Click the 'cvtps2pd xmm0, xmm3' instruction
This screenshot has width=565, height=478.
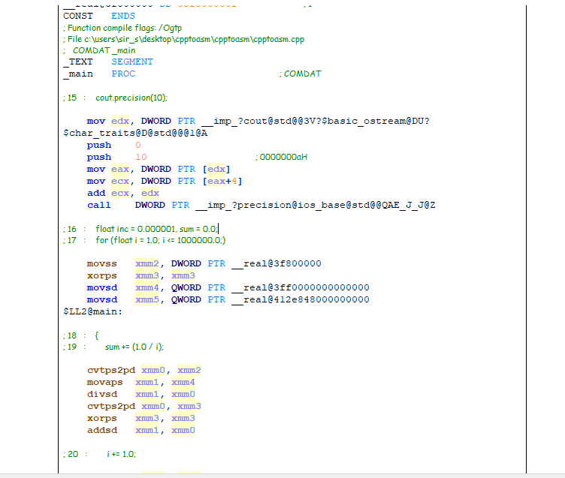pos(144,407)
